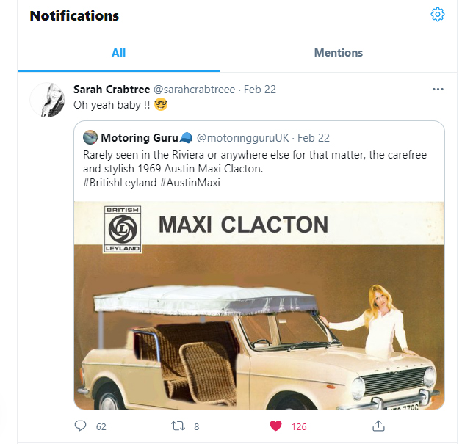
Task: Open the @motoringguruUK handle link
Action: 243,137
